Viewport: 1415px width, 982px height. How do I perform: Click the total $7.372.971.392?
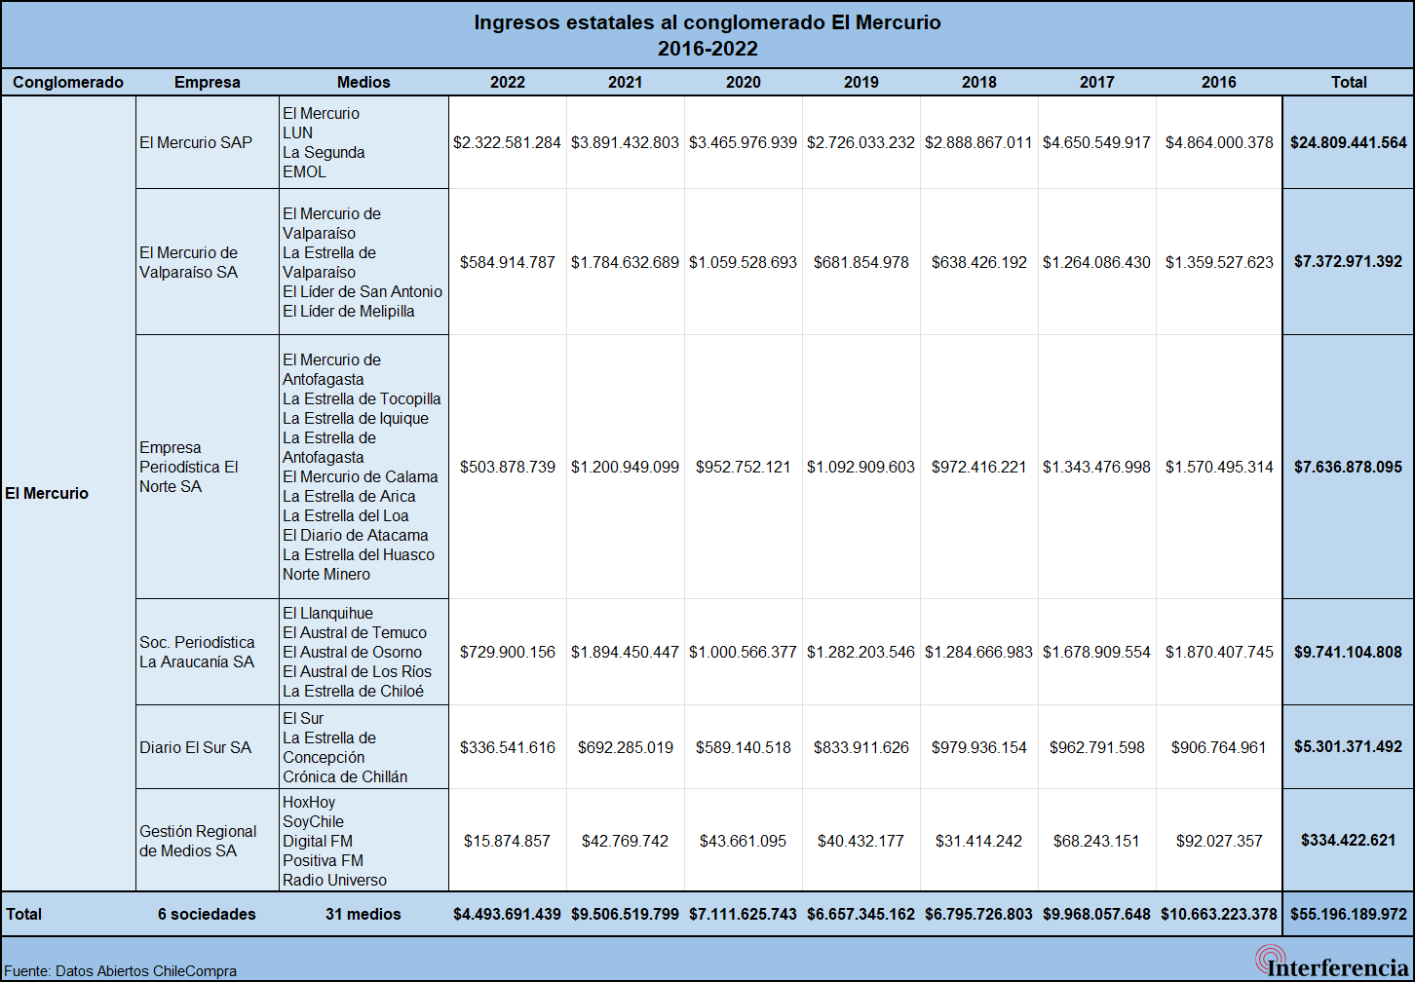pos(1349,262)
